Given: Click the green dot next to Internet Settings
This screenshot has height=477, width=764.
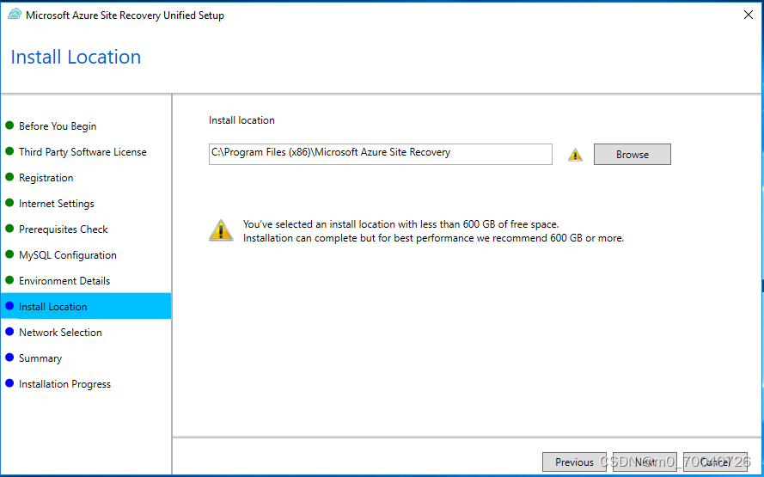Looking at the screenshot, I should 9,203.
